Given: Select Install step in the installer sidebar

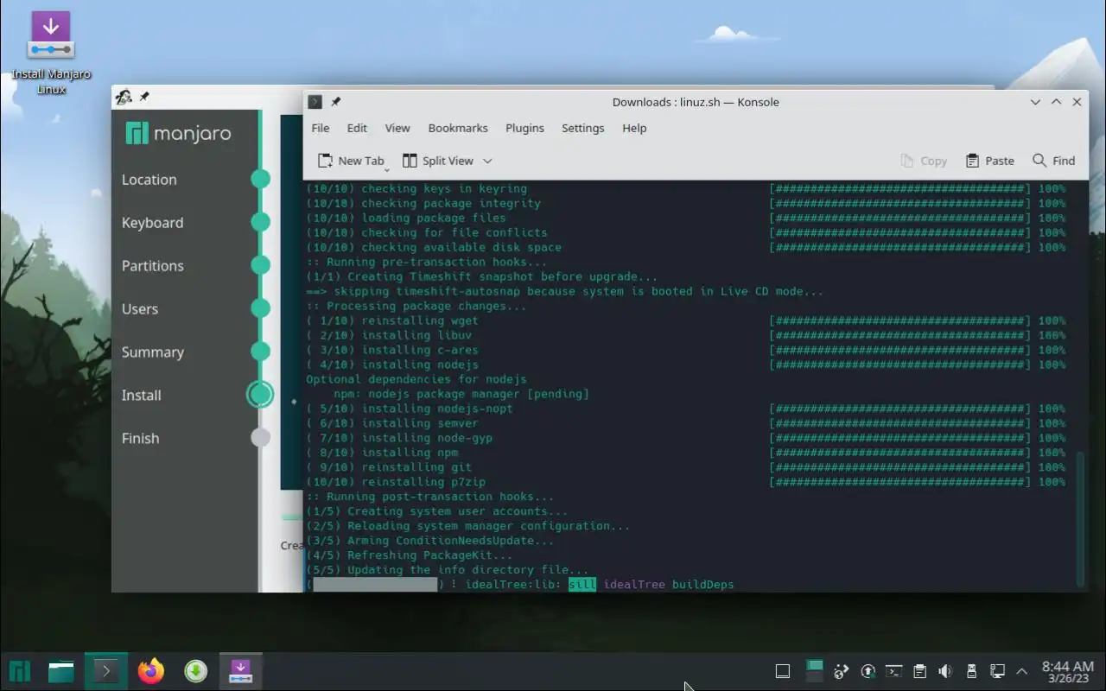Looking at the screenshot, I should click(x=141, y=396).
